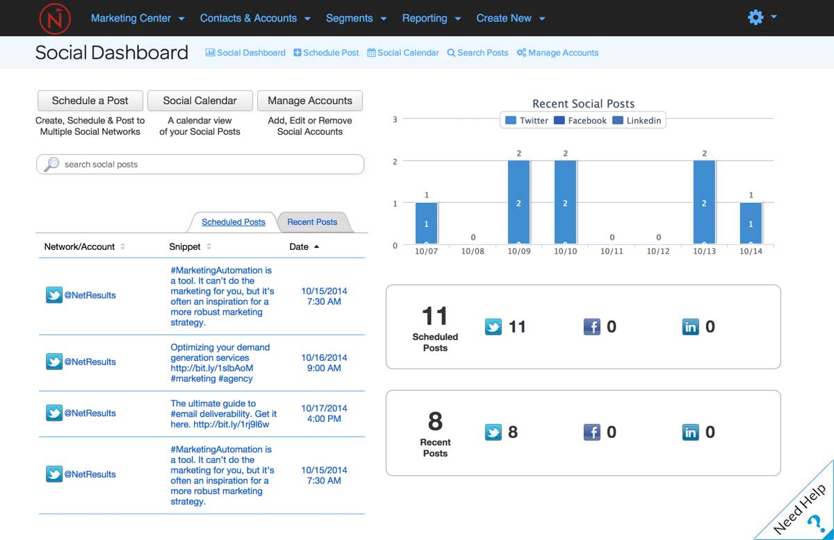Viewport: 834px width, 540px height.
Task: Expand the Marketing Center dropdown
Action: (x=138, y=18)
